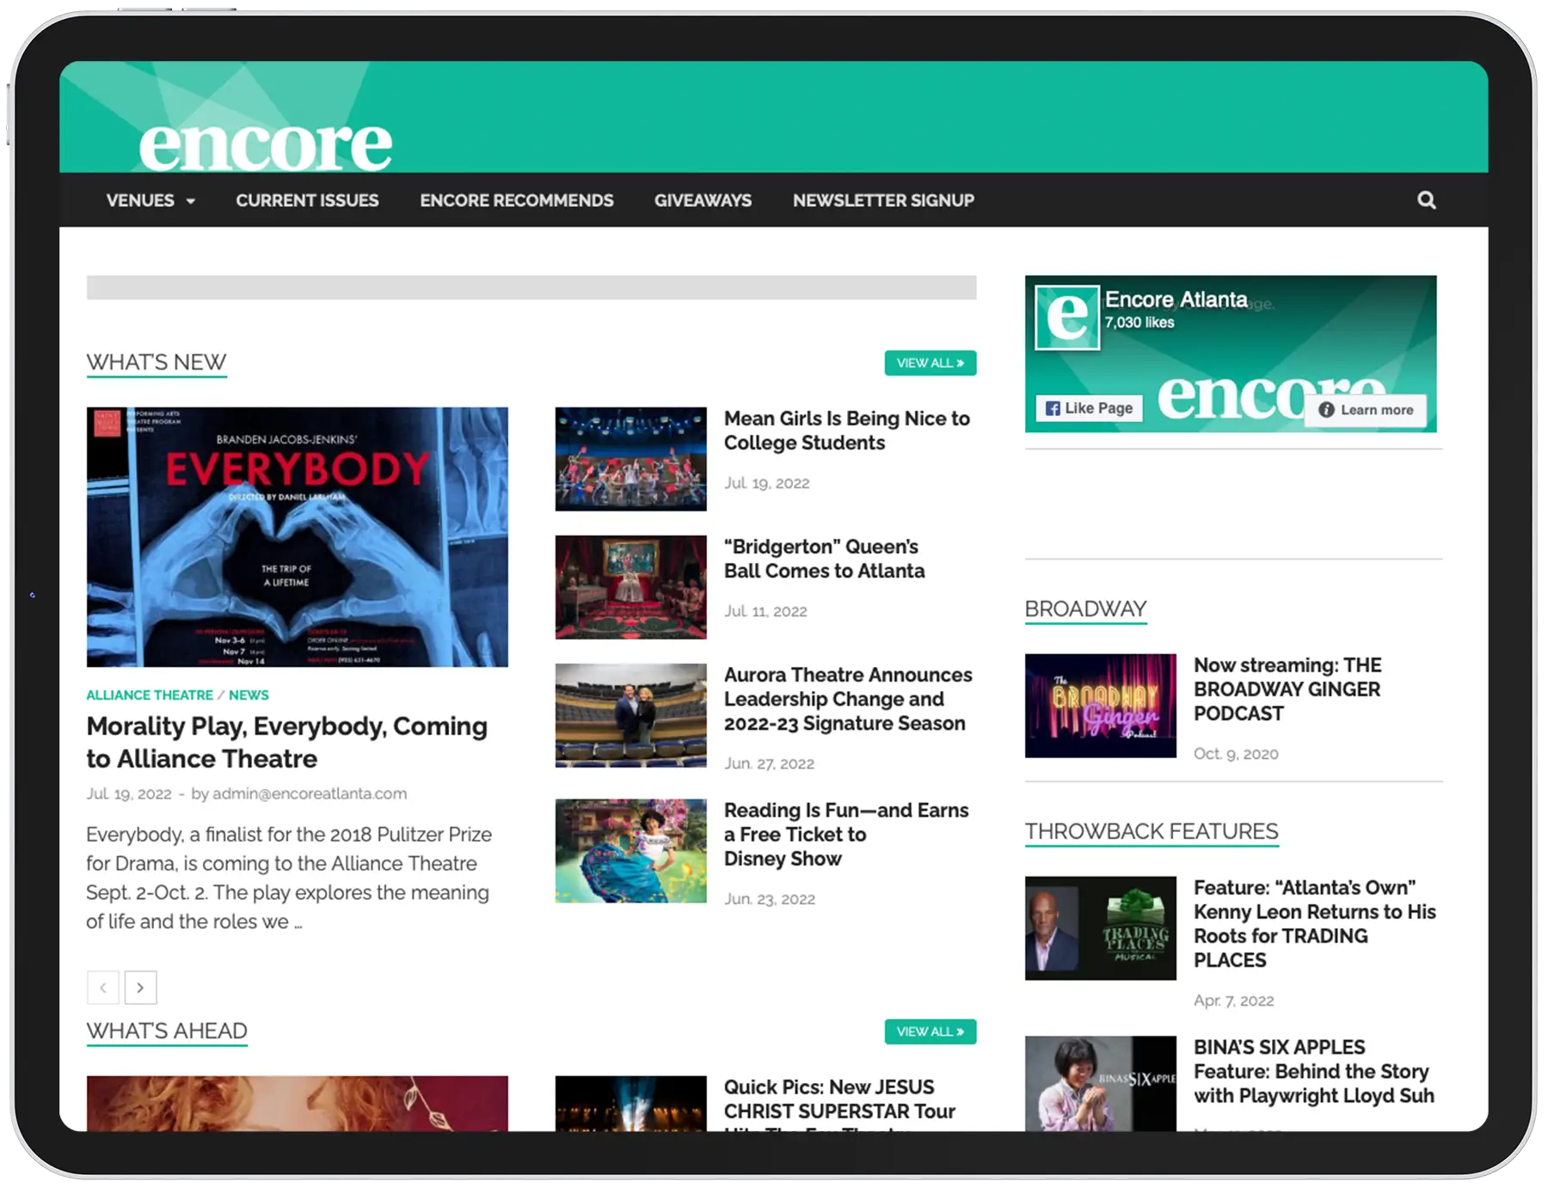Go to the previous What's New slide
This screenshot has width=1548, height=1193.
103,988
